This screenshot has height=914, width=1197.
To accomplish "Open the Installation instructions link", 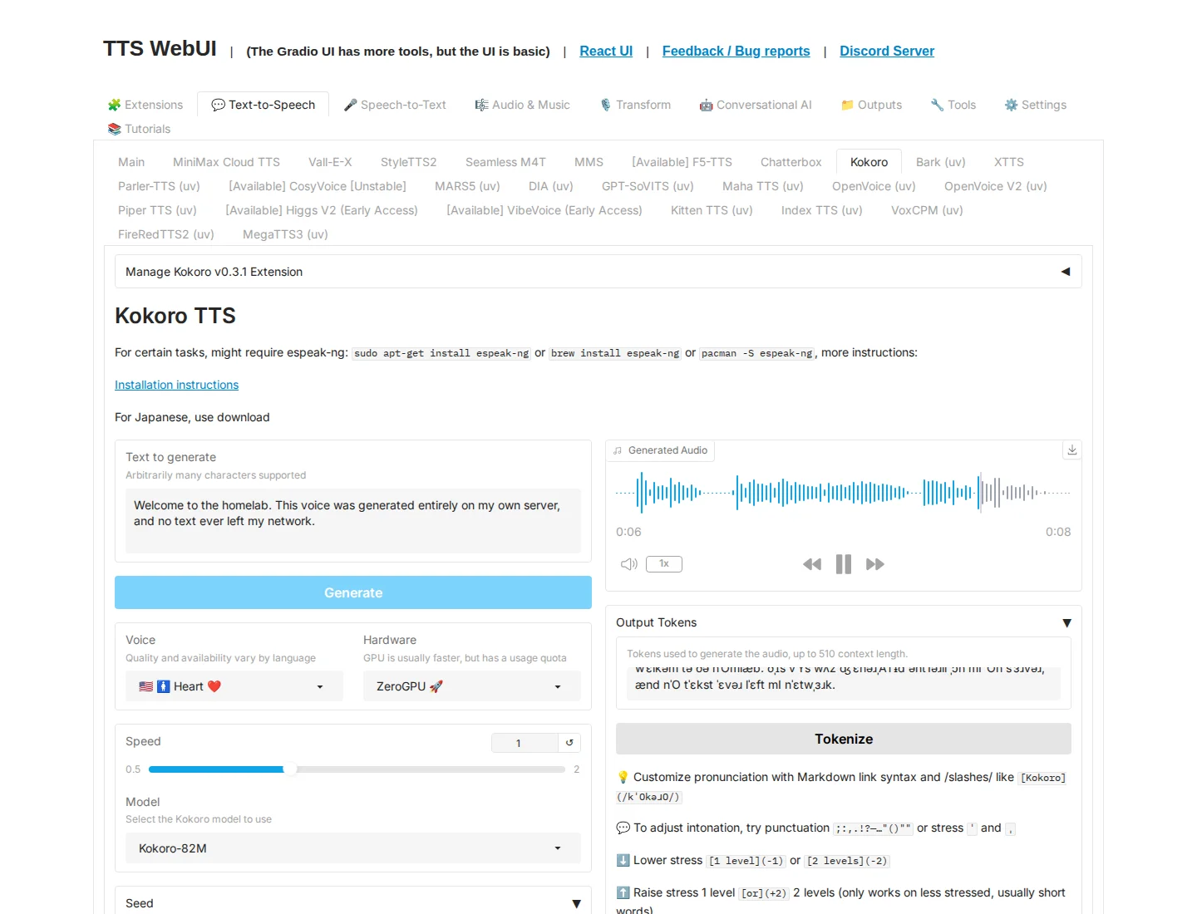I will 176,385.
